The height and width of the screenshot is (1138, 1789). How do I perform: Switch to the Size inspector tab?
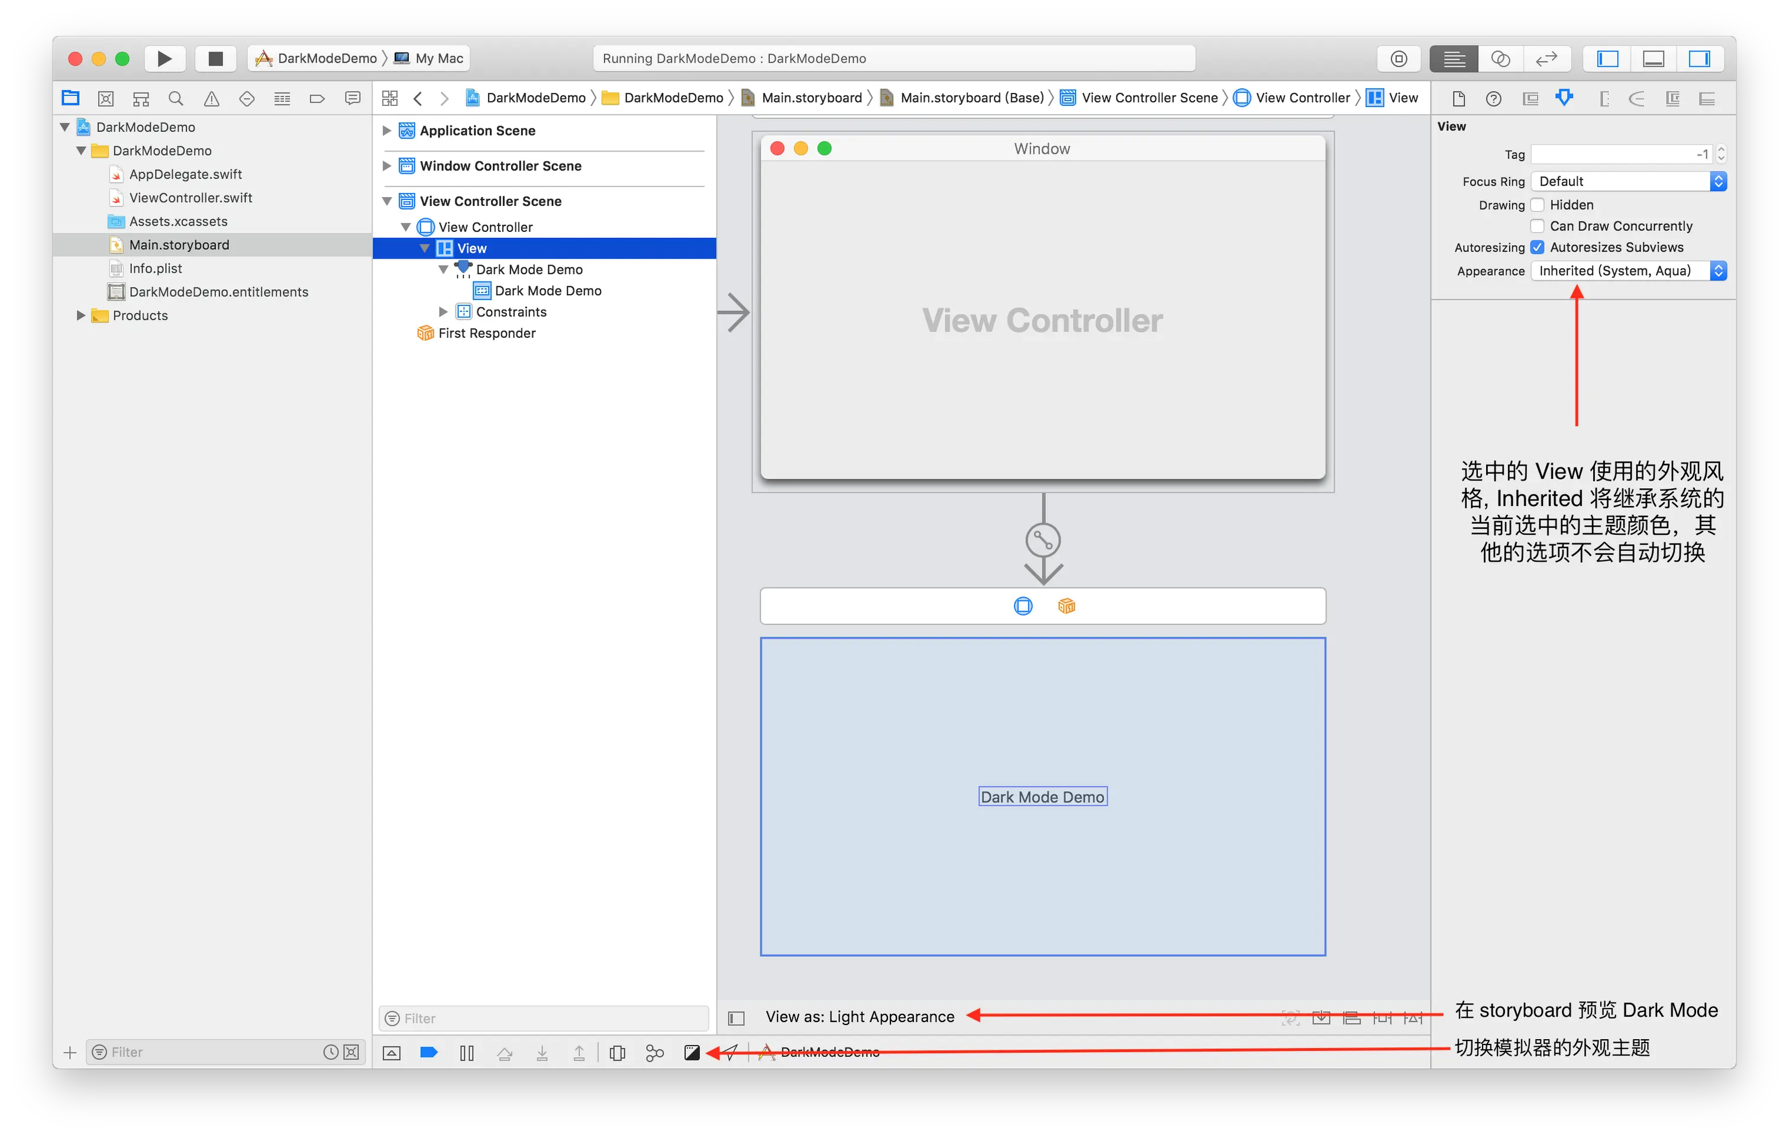click(x=1603, y=98)
